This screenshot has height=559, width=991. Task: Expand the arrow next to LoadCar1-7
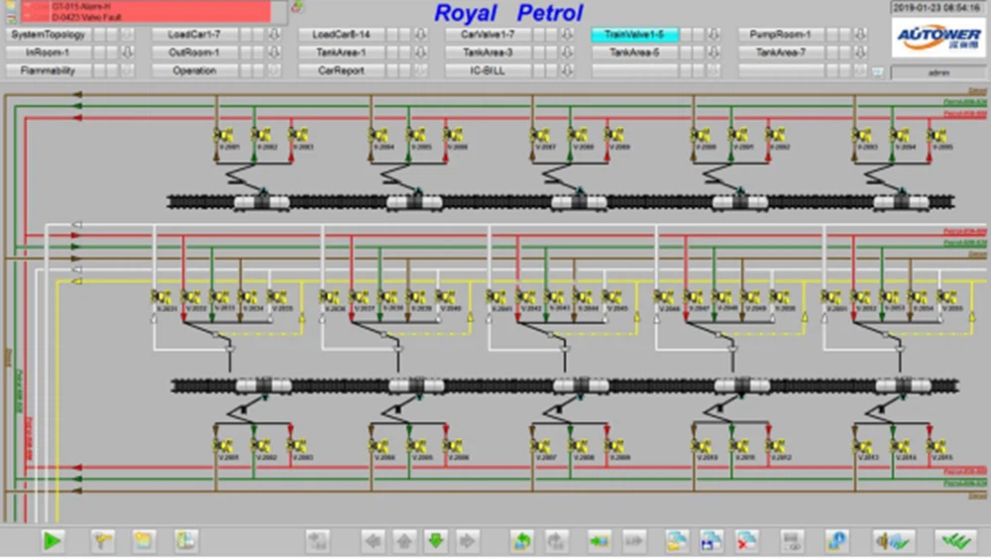(x=274, y=35)
